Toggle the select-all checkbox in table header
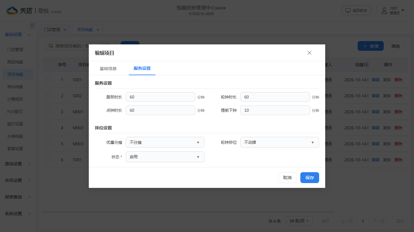 (x=48, y=65)
